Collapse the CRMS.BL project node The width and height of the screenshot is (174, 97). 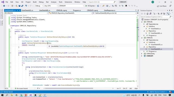coord(142,22)
